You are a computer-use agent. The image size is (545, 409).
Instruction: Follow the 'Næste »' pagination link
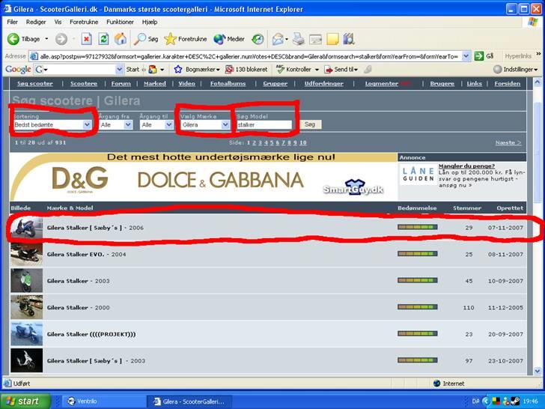pyautogui.click(x=508, y=142)
